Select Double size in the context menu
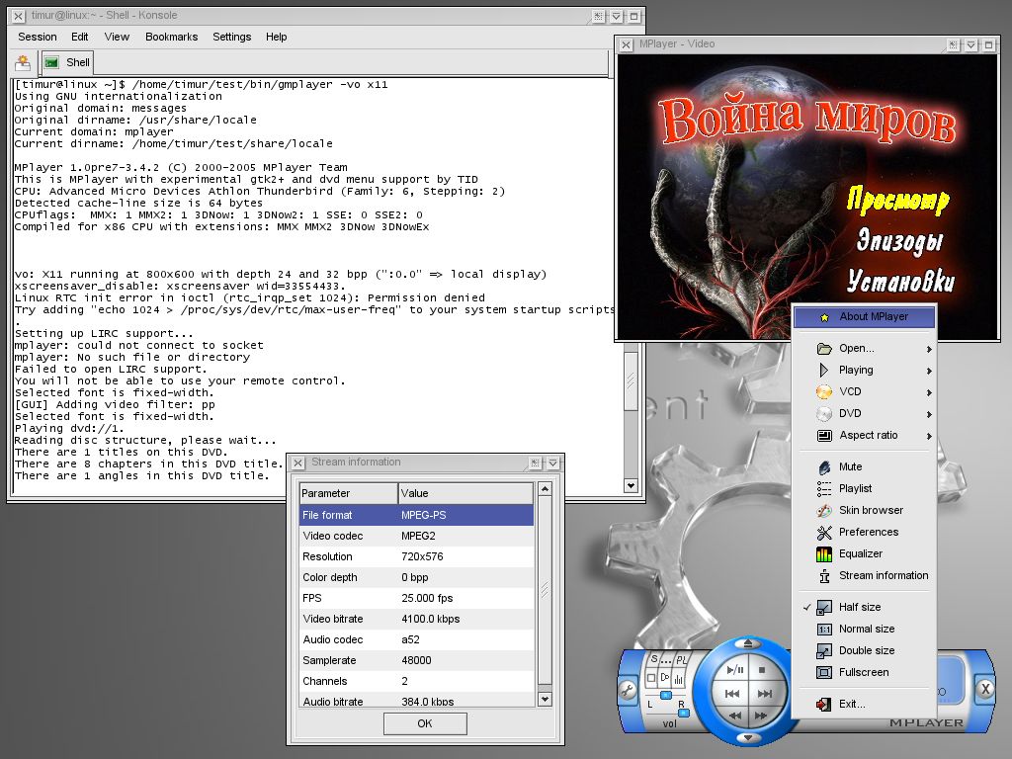The image size is (1012, 759). pos(864,650)
